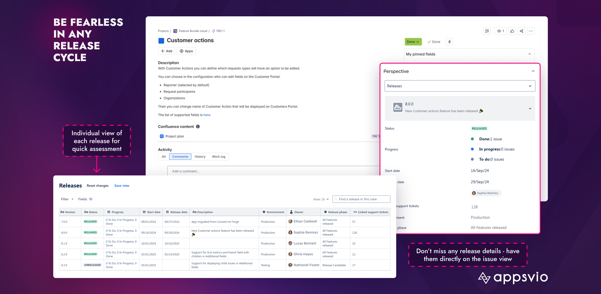The width and height of the screenshot is (601, 294).
Task: Collapse the Perspective panel
Action: coord(533,71)
